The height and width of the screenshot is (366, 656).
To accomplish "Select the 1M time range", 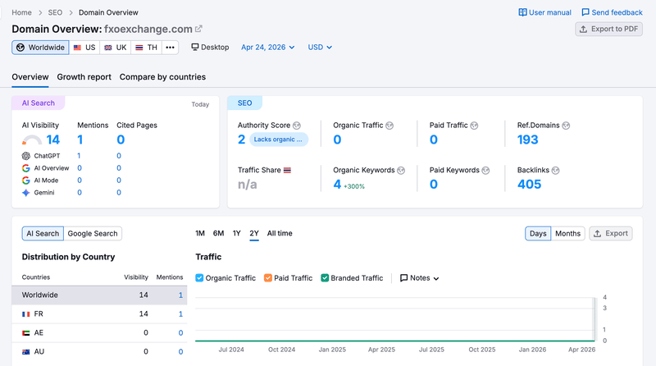I will pyautogui.click(x=200, y=233).
